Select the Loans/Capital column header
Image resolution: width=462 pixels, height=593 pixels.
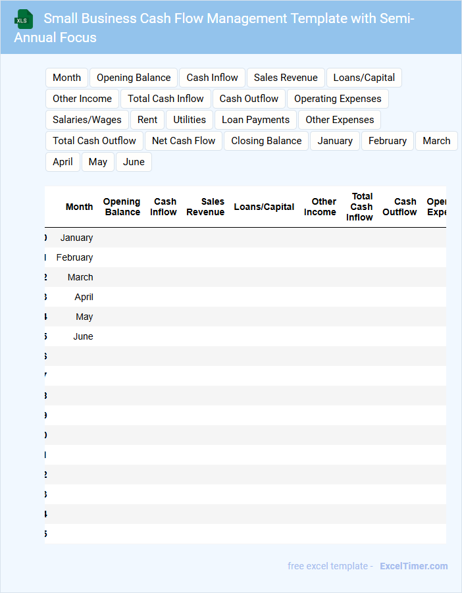pos(264,207)
